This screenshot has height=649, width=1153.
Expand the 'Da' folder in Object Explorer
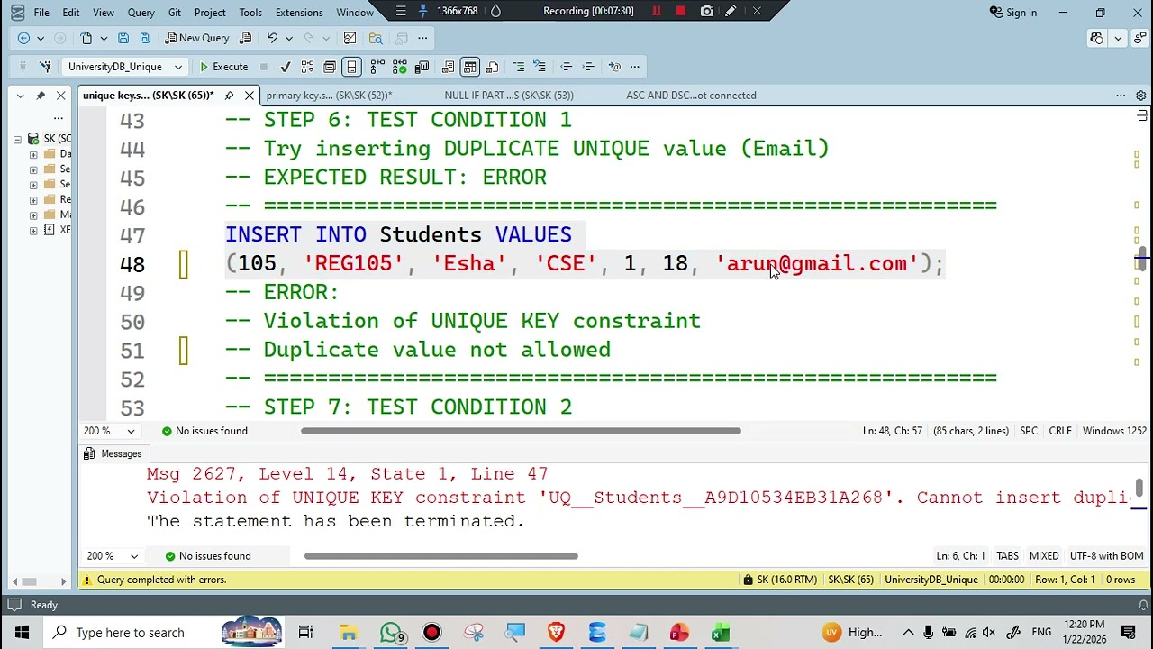pos(33,154)
